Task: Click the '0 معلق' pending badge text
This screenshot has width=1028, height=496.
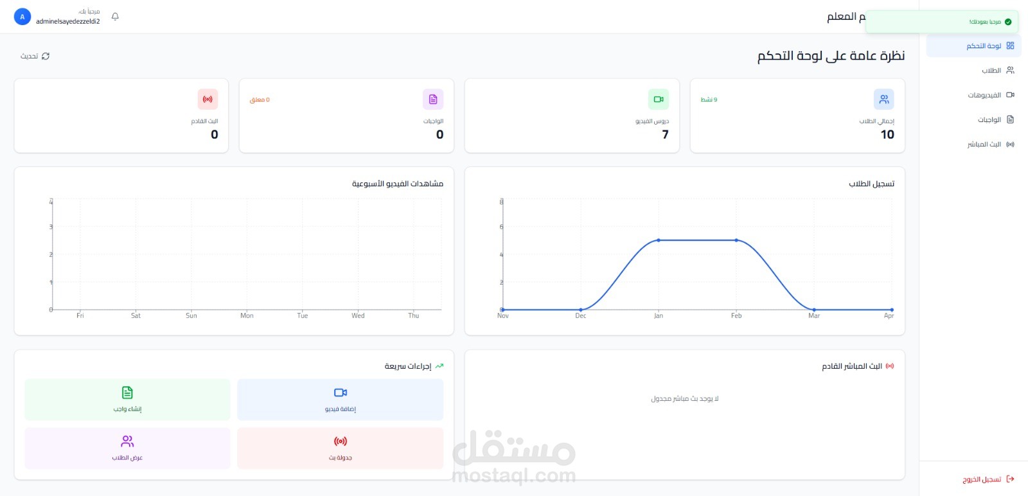Action: [260, 100]
